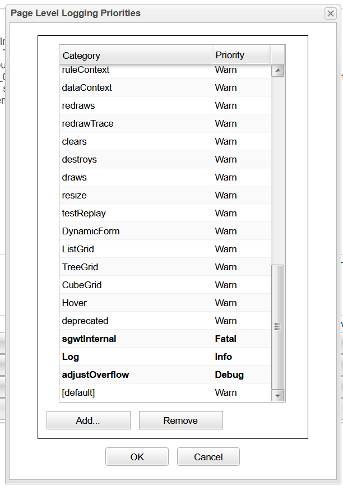Screen dimensions: 343x490
Task: Select the sgwtInternal category row
Action: [x=89, y=339]
